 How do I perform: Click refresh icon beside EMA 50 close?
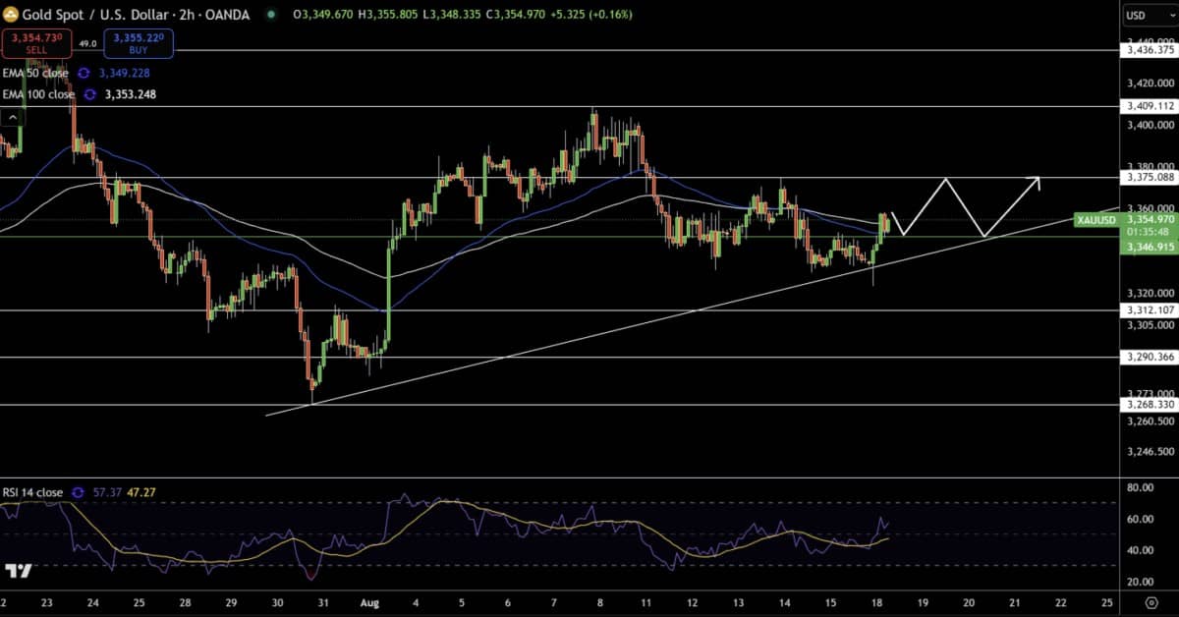84,73
